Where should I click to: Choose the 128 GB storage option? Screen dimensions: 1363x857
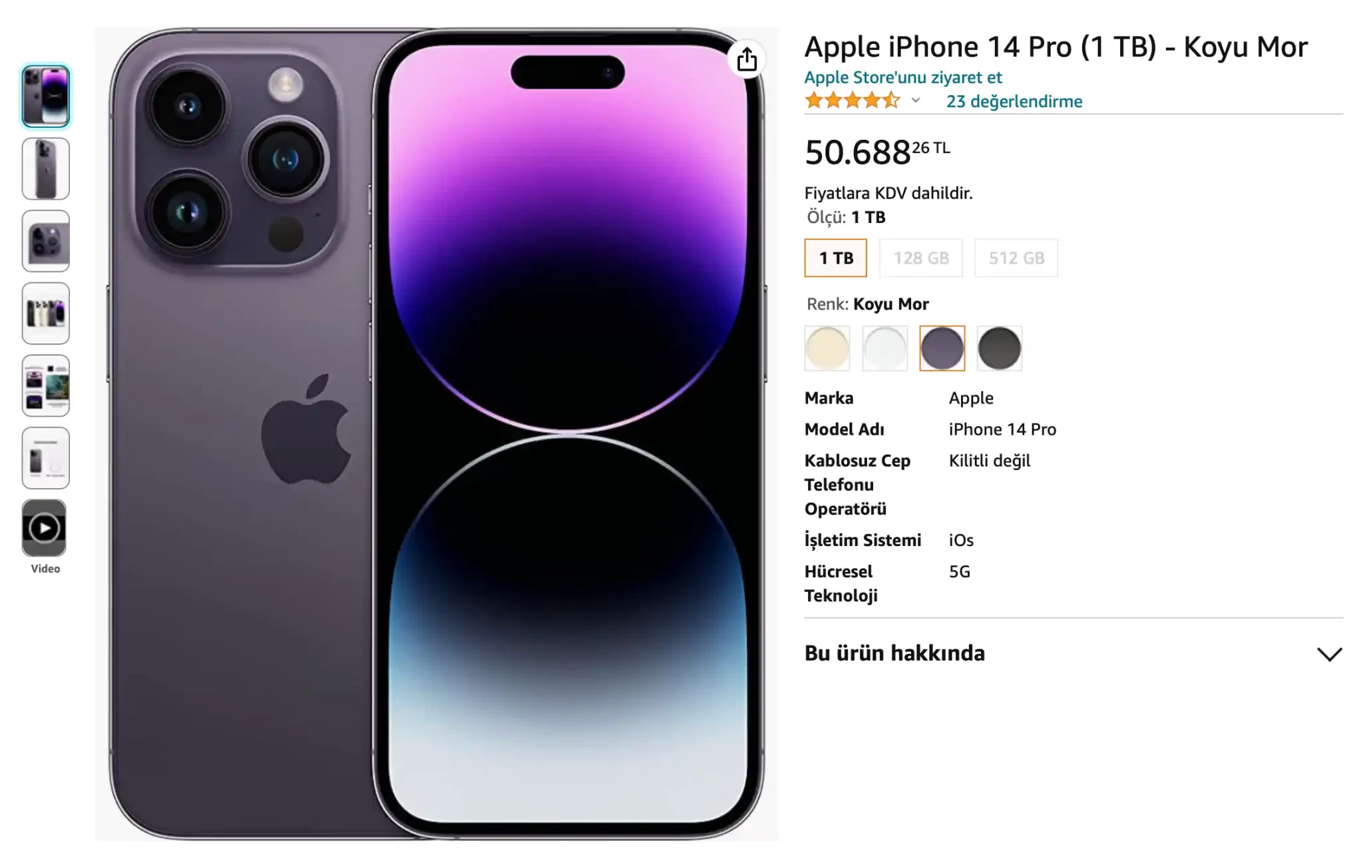click(921, 258)
